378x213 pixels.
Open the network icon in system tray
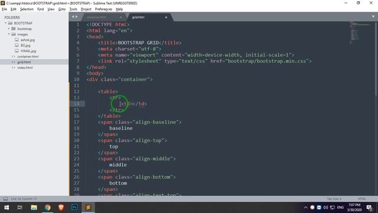pyautogui.click(x=333, y=208)
